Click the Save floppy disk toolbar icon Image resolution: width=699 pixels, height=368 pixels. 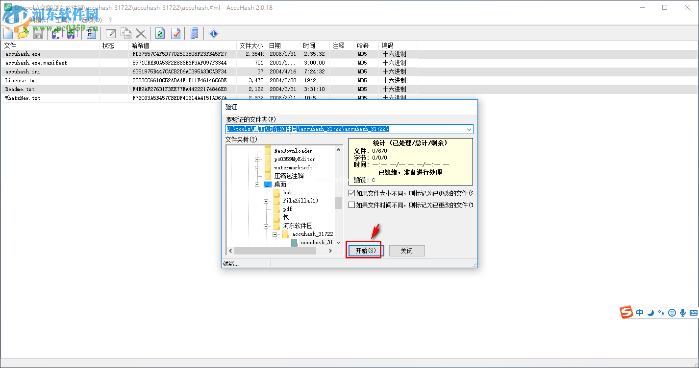38,33
